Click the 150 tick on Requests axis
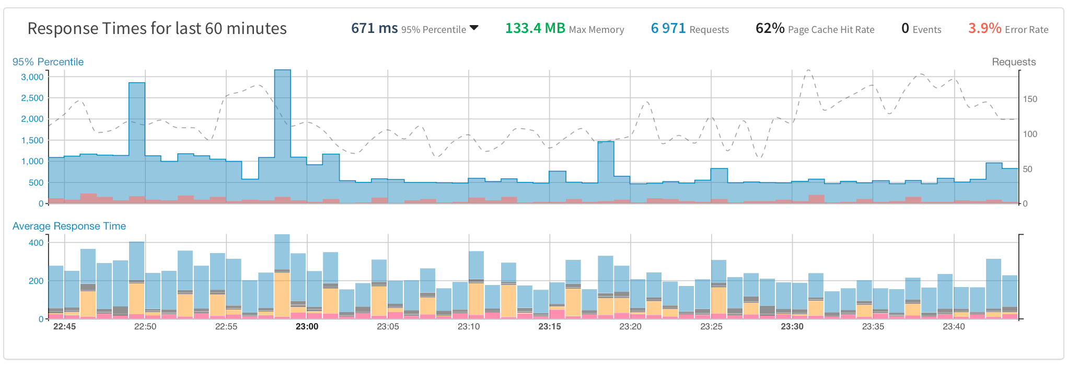The height and width of the screenshot is (366, 1067). click(x=1030, y=99)
